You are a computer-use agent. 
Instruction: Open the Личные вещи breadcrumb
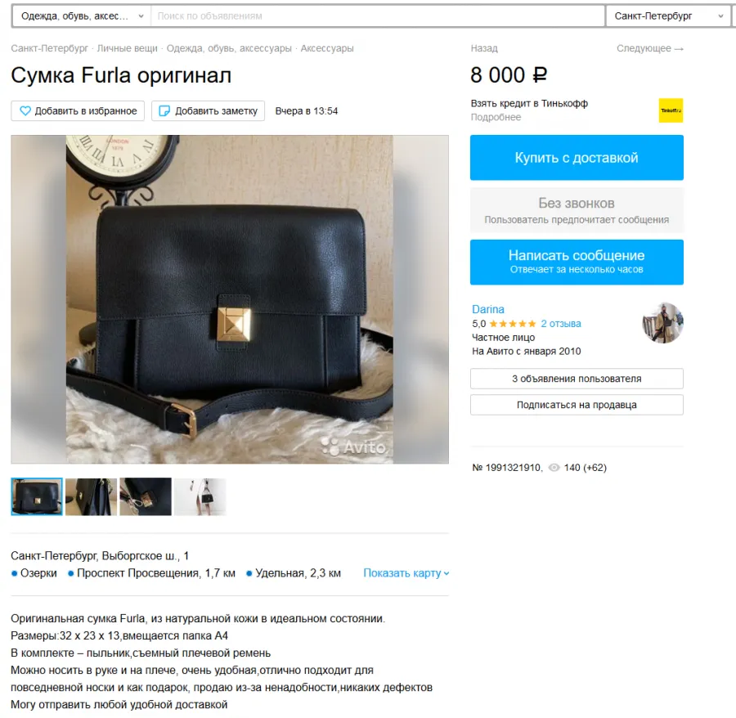[x=128, y=48]
